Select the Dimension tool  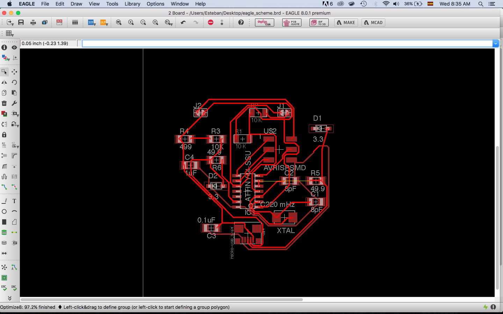(4, 253)
